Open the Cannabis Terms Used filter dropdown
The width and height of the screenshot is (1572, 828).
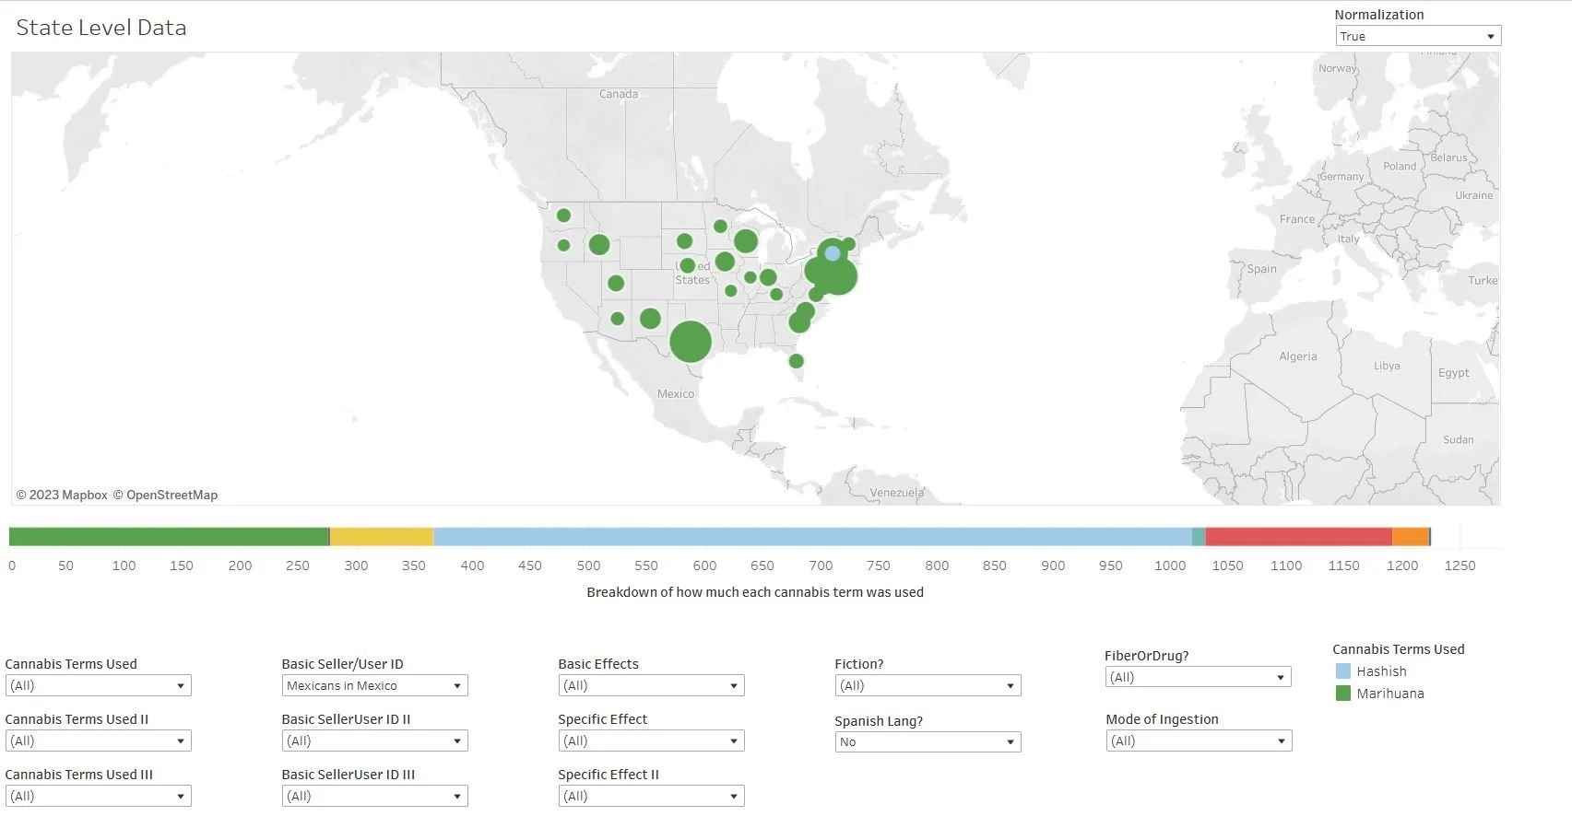99,685
